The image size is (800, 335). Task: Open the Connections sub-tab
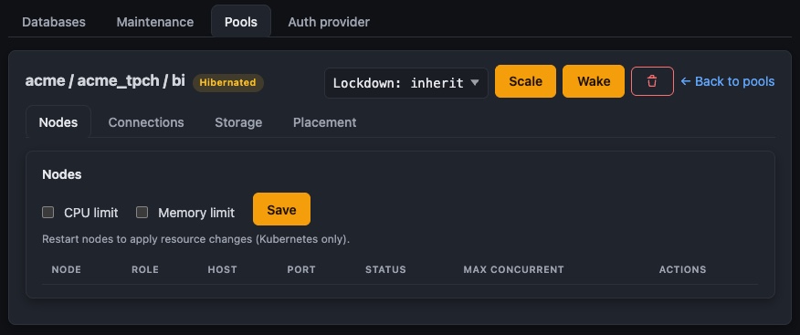click(146, 122)
